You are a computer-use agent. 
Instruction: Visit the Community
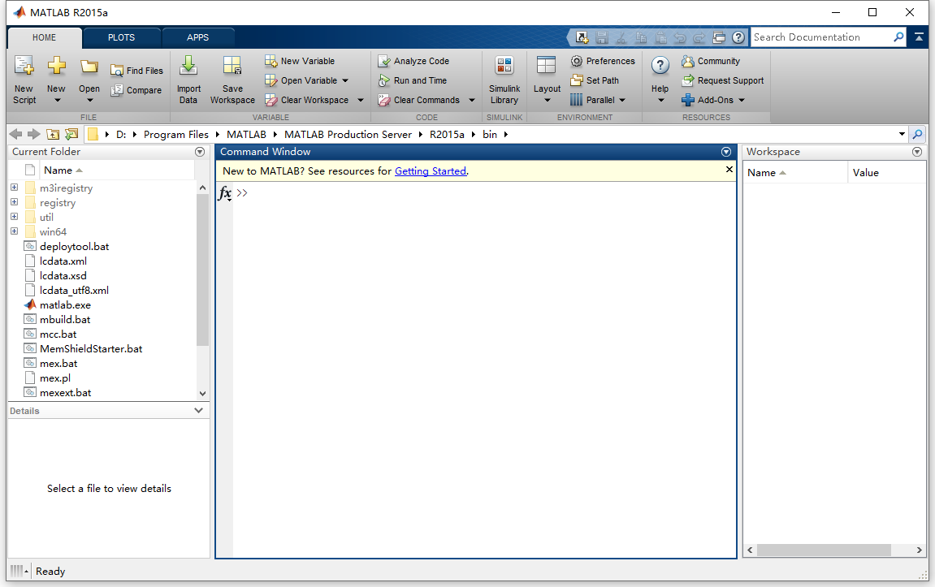coord(711,61)
